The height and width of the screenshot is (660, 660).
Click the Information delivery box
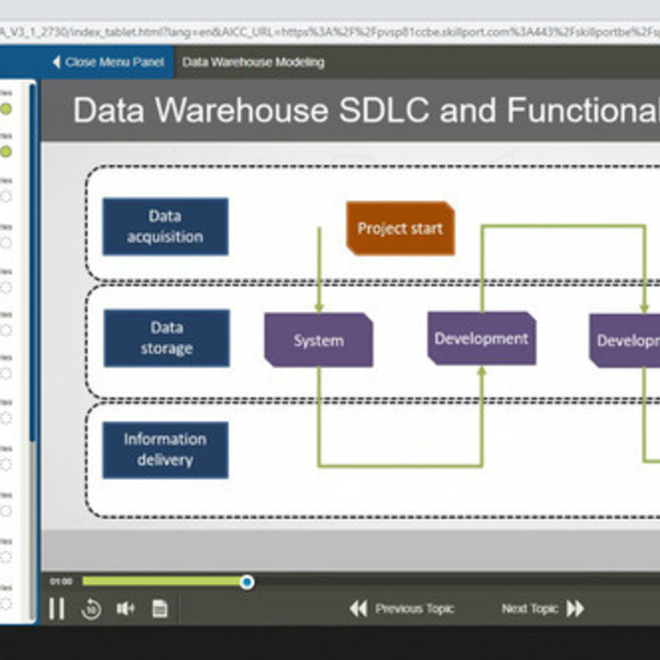[x=166, y=450]
